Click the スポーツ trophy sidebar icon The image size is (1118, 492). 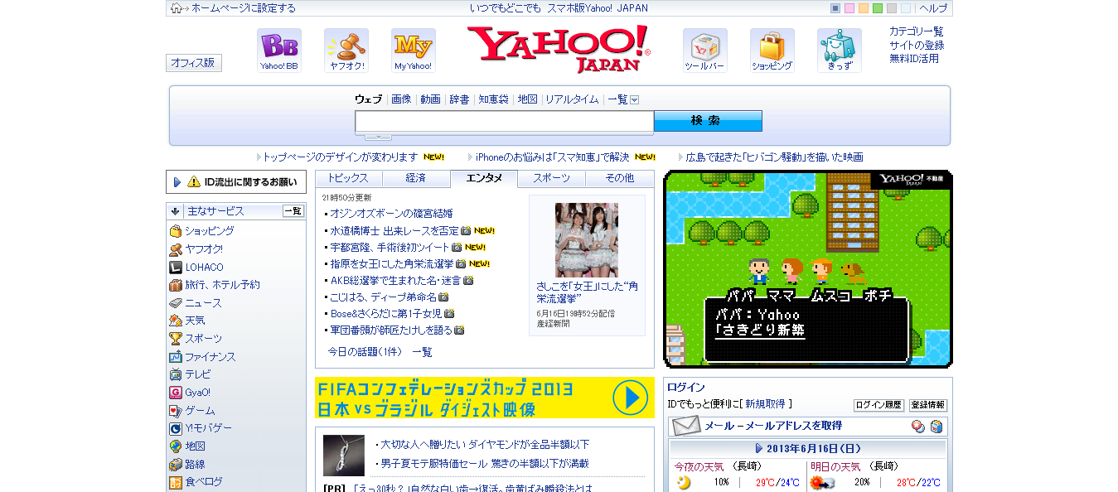point(176,339)
